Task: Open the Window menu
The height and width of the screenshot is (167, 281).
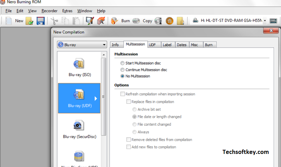Action: tap(85, 11)
